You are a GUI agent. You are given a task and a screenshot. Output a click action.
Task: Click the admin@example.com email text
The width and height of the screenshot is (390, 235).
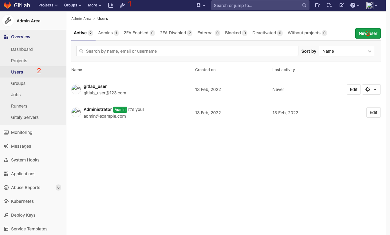tap(105, 116)
